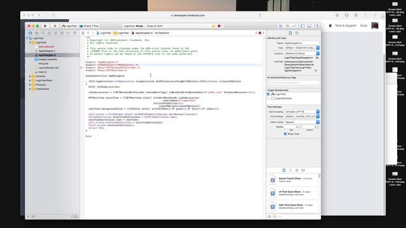Click the Run (play) button in Xcode toolbar
The image size is (406, 228).
click(45, 26)
